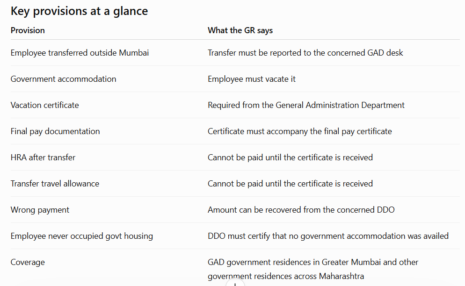Click "DDO must certify" accommodation statement
Viewport: 465px width, 286px height.
point(328,236)
